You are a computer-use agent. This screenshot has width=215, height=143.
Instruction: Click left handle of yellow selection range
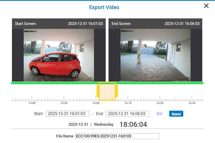98,91
